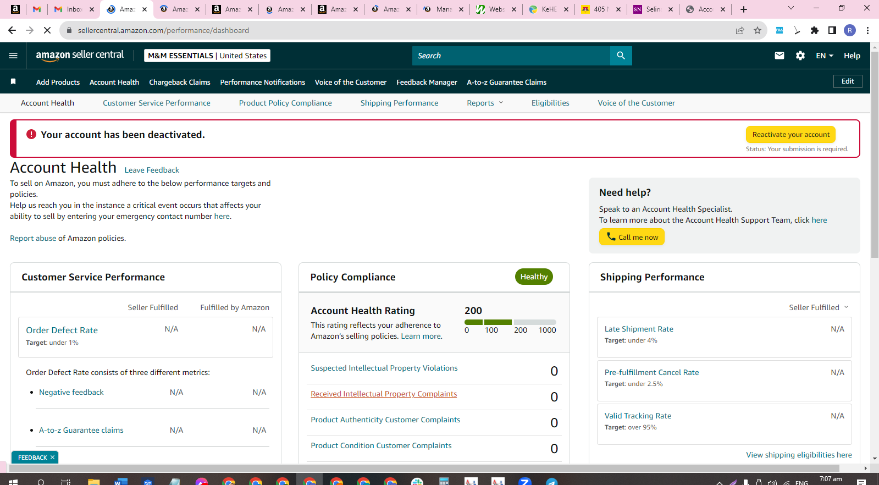
Task: Open the Extensions puzzle icon
Action: coord(815,30)
